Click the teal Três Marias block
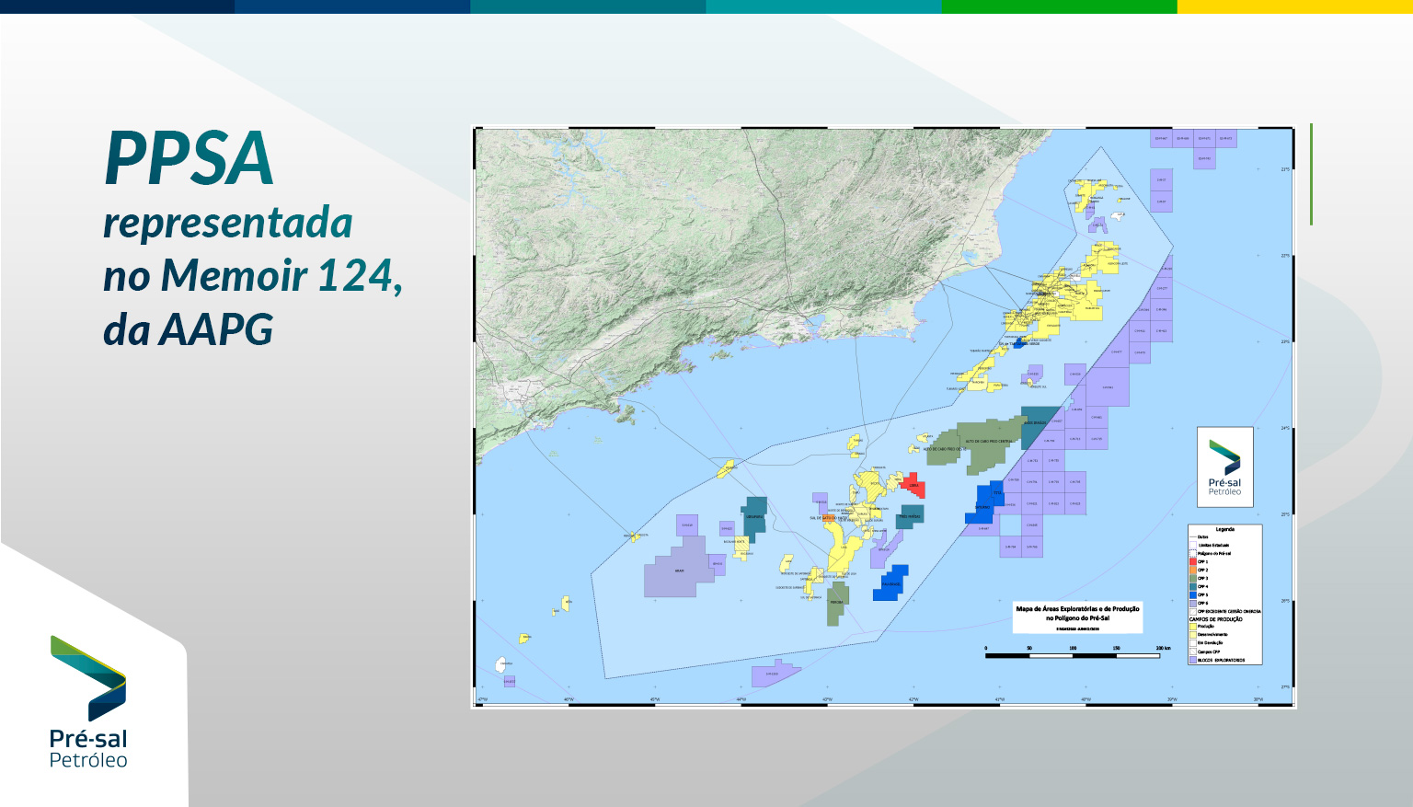 912,515
